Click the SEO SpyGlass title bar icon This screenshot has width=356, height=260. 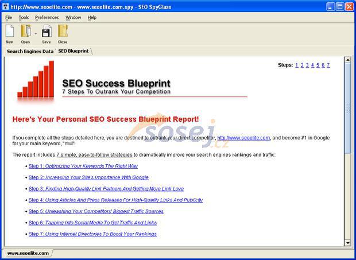pyautogui.click(x=5, y=7)
